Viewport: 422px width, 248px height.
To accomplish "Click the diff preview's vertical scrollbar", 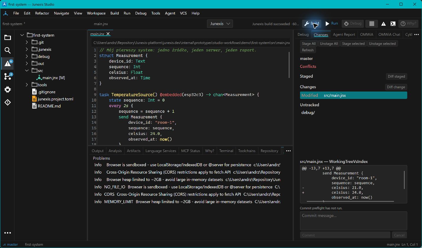I will click(404, 180).
